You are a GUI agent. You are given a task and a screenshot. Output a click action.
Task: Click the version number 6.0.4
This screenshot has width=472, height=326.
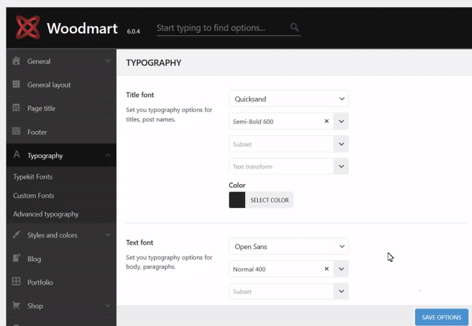tap(134, 31)
